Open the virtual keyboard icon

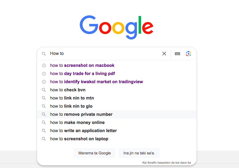(177, 54)
